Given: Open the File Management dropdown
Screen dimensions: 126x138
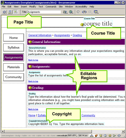Looking at the screenshot, I should (65, 12).
